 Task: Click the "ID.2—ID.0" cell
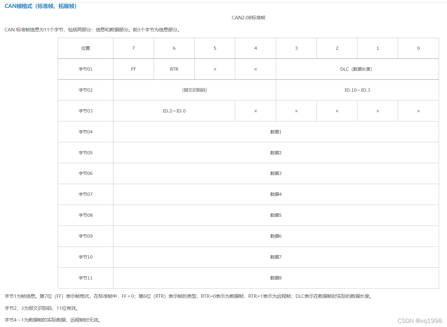coord(174,111)
